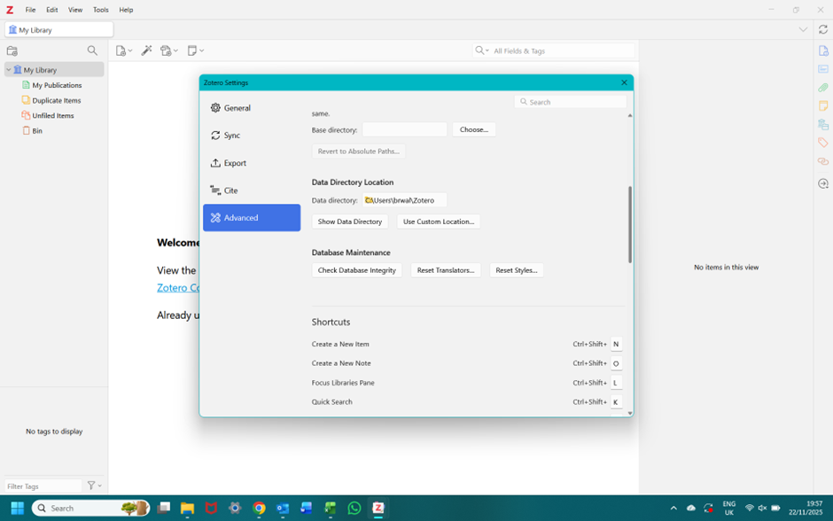Open Info section in item pane sidebar
This screenshot has width=833, height=521.
point(823,51)
